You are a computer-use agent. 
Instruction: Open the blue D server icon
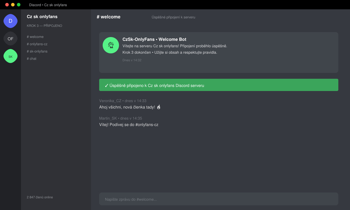(10, 21)
